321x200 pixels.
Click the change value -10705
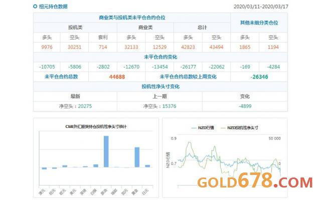tap(47, 66)
